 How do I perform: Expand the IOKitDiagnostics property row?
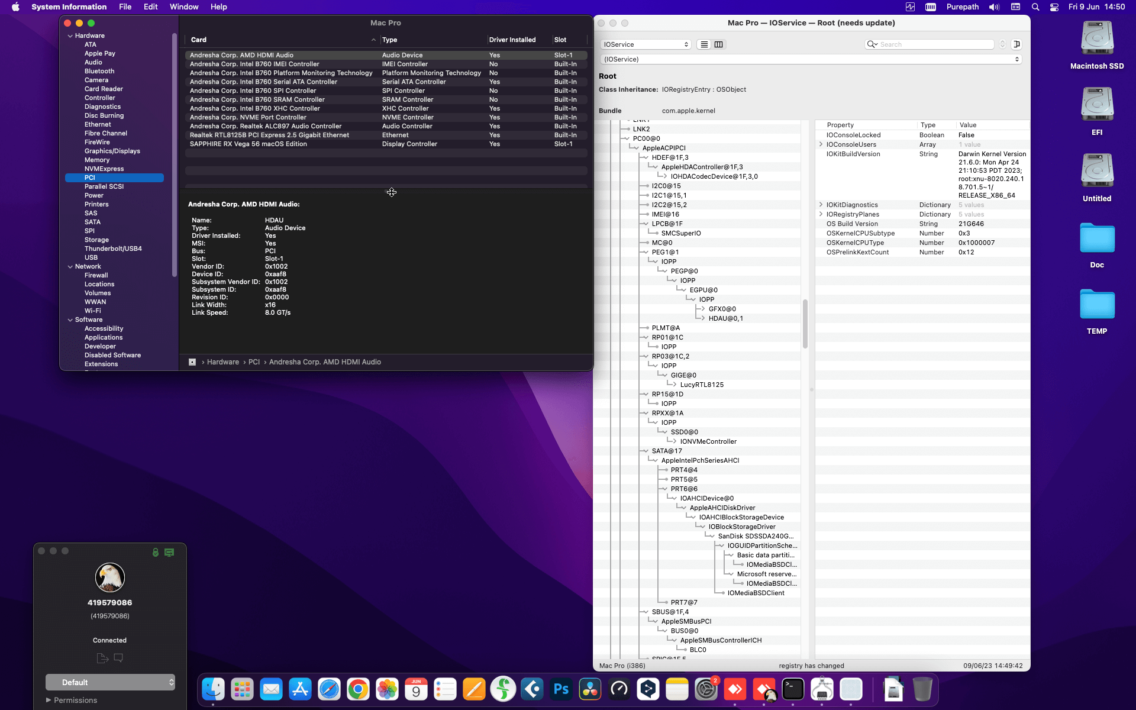coord(821,205)
